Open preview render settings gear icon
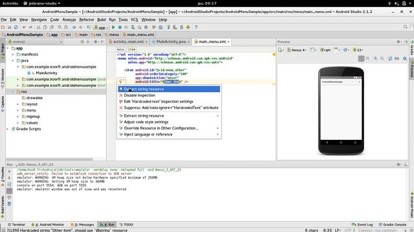This screenshot has height=232, width=414. 405,59
